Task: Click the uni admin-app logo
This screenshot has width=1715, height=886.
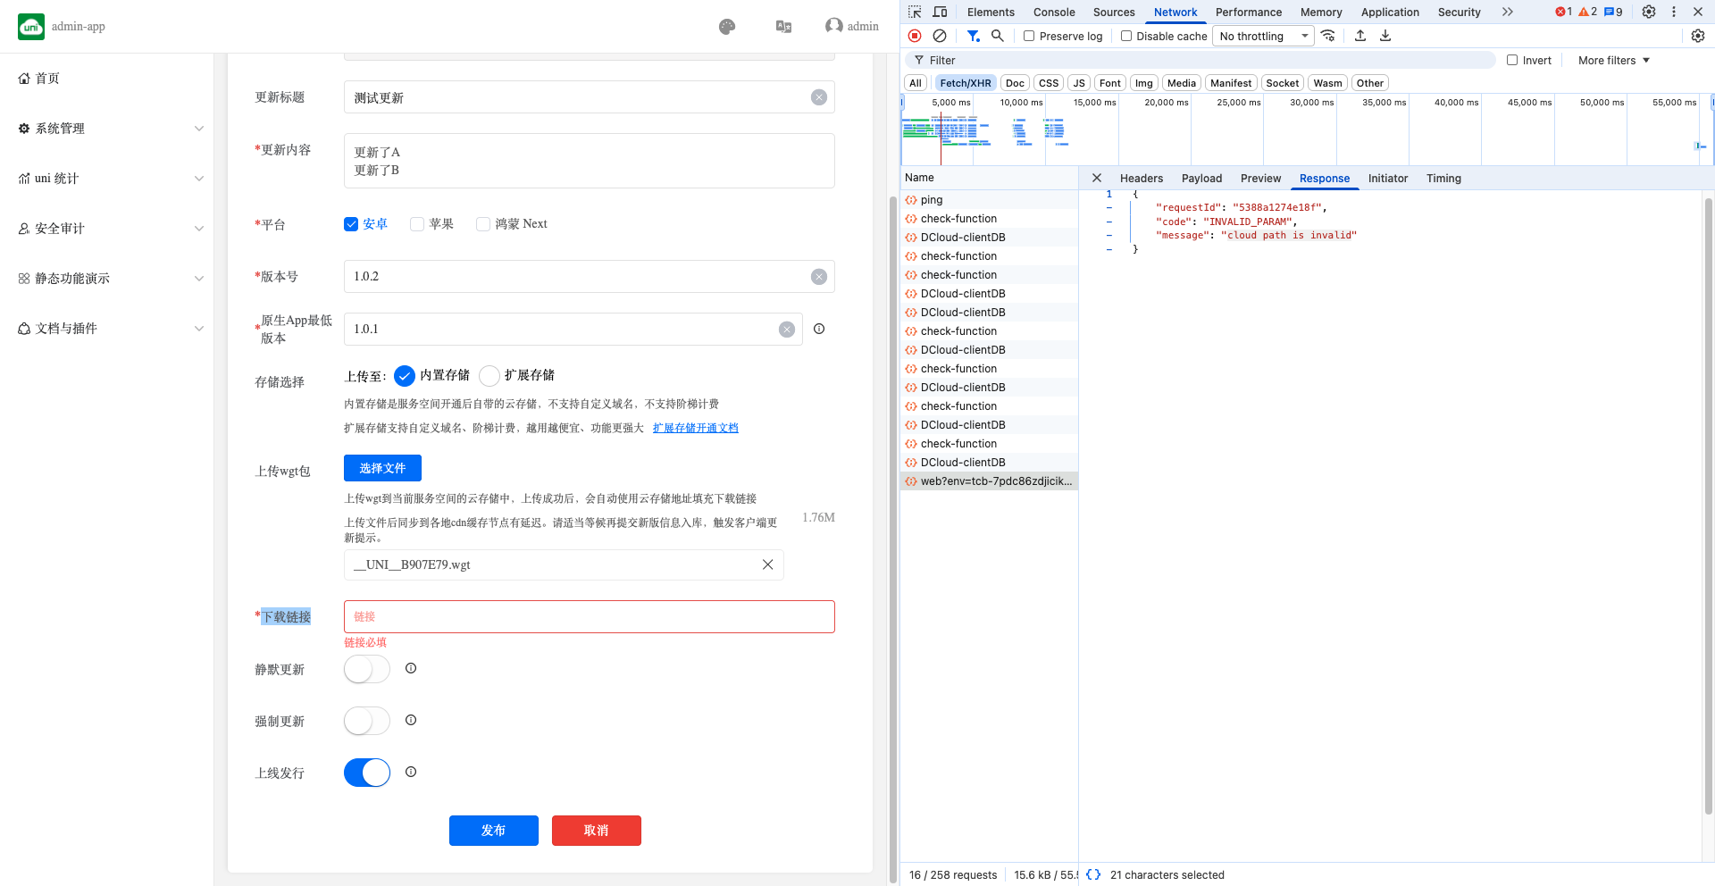Action: [x=31, y=27]
